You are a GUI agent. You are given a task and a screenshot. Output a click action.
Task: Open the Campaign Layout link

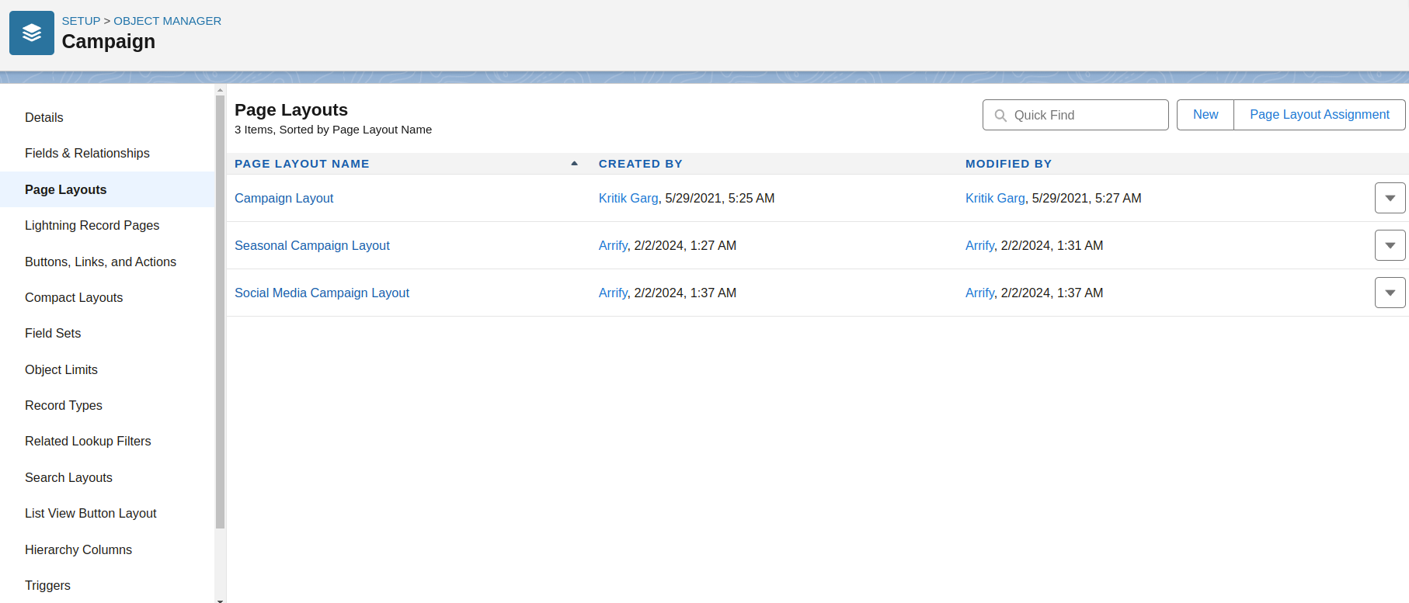pos(284,198)
